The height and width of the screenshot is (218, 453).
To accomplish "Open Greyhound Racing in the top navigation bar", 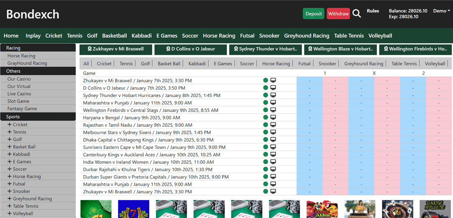I will pos(307,36).
